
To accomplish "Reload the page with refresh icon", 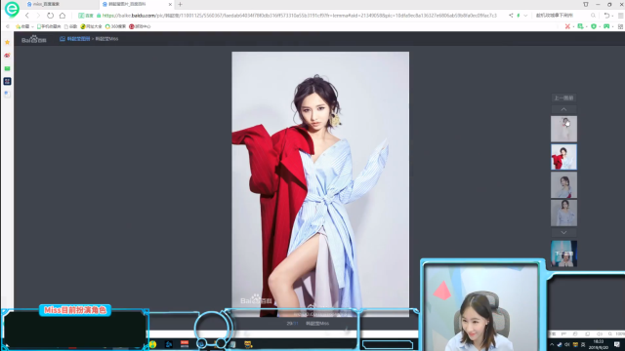I will point(50,16).
